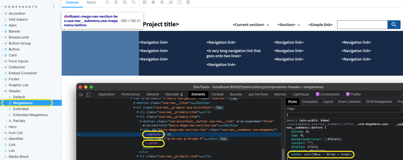The image size is (403, 160).
Task: Switch to the Layout pane tab
Action: (328, 102)
